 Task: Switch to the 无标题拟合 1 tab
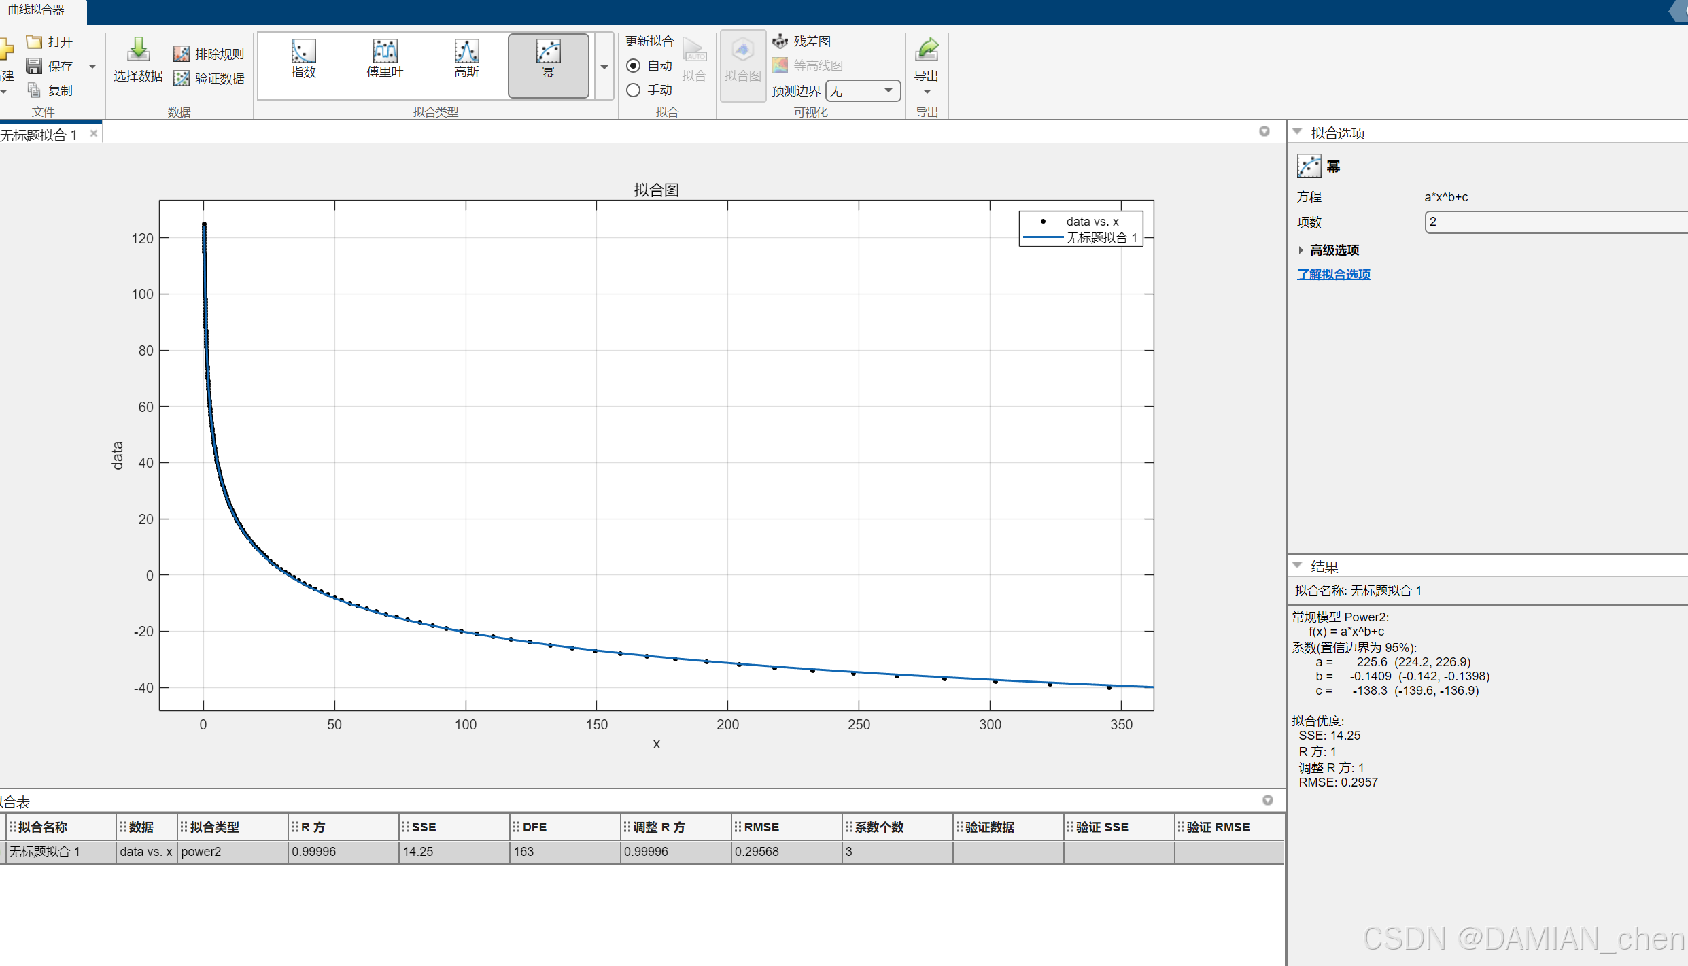coord(39,135)
